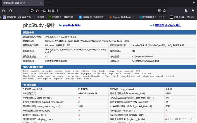Click the 不想显示 phpStudy 探针 link

[168, 25]
